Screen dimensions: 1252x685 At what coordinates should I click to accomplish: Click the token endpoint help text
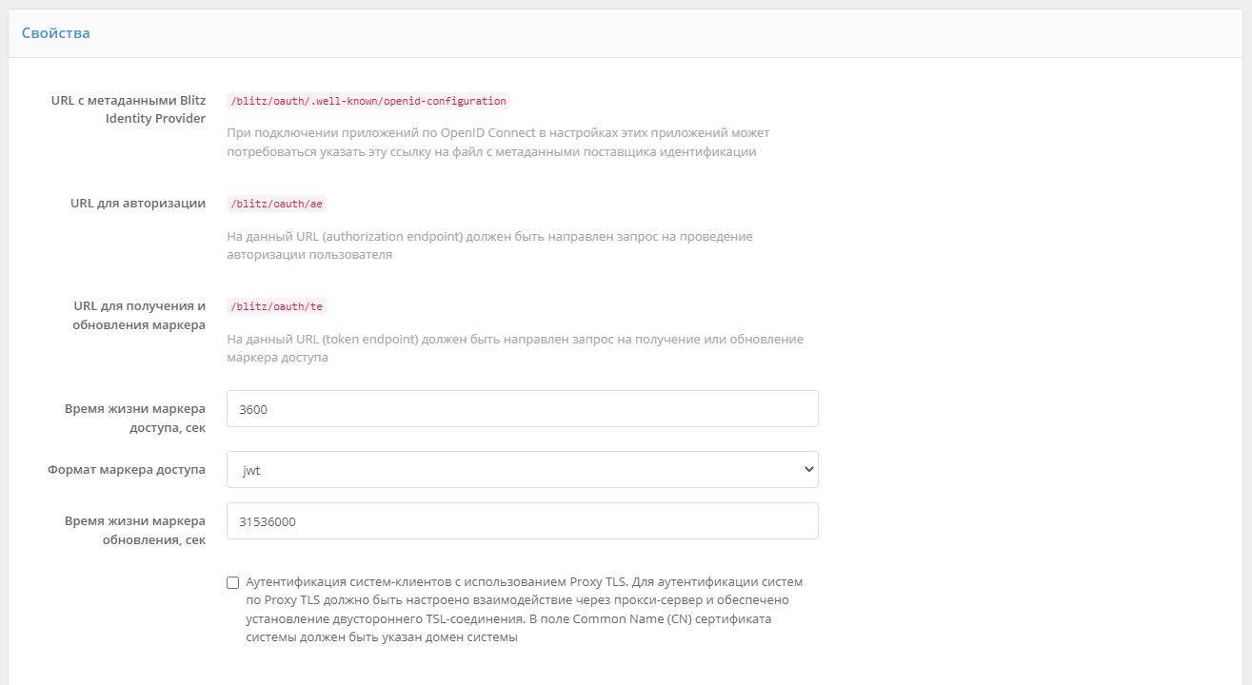click(514, 348)
